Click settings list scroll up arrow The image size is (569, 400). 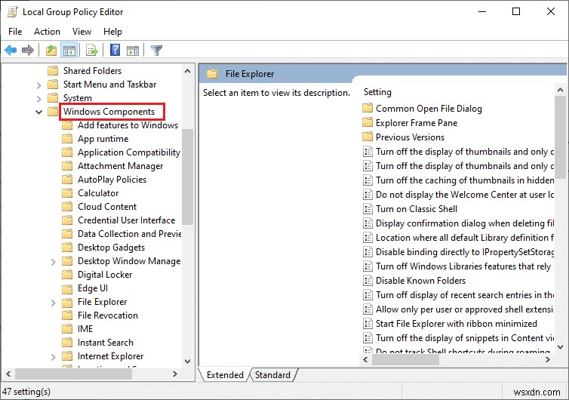tap(560, 90)
